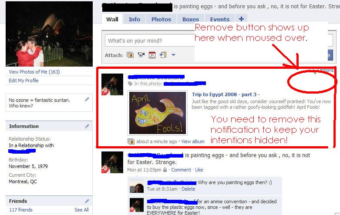Click the lock privacy icon on status post
This screenshot has width=340, height=215.
coord(165,170)
